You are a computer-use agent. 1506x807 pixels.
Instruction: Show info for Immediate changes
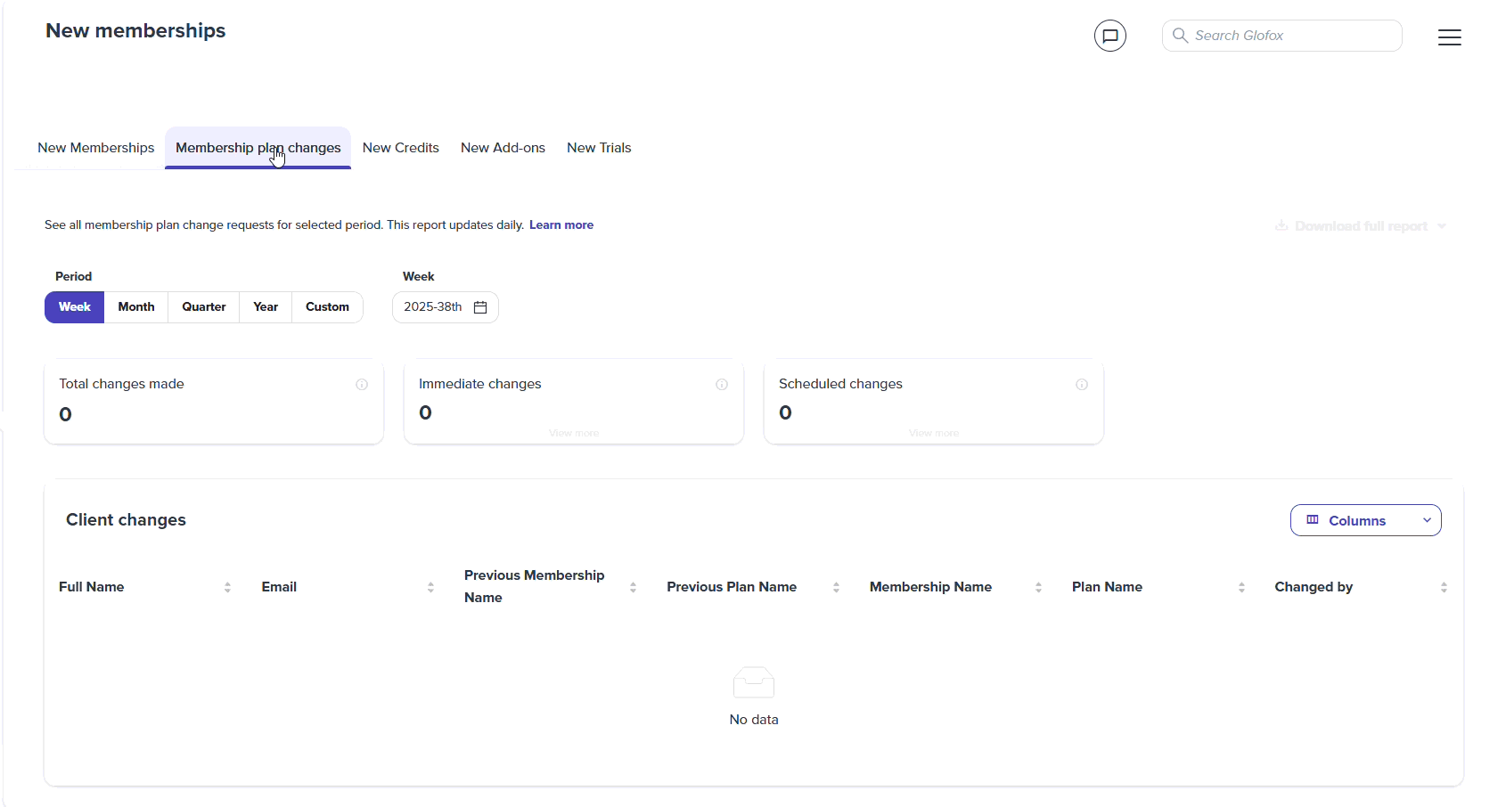pyautogui.click(x=722, y=385)
